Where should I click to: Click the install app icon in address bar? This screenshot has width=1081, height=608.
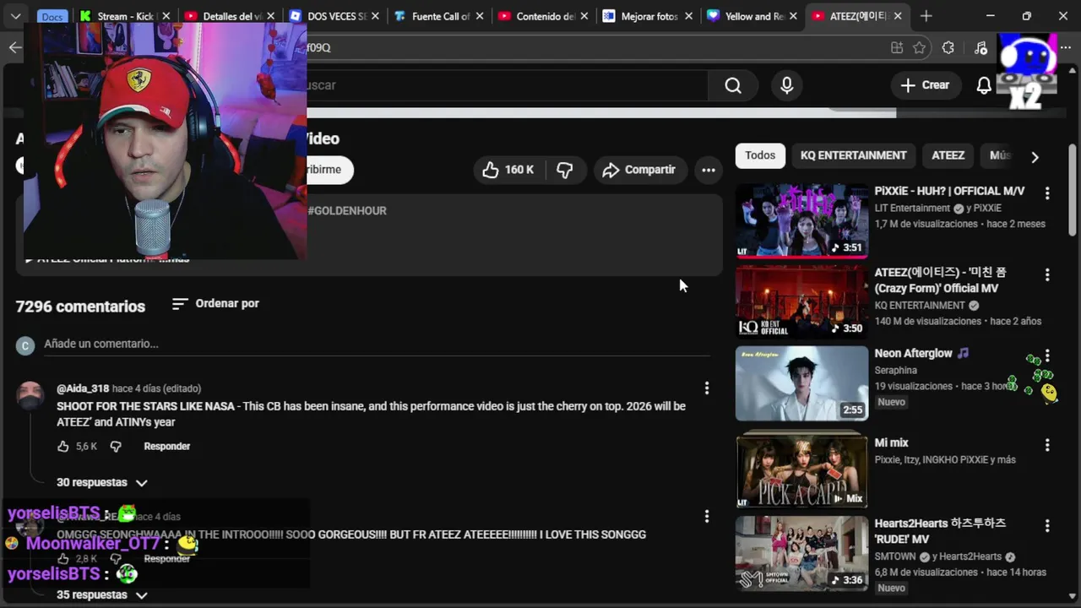pos(897,47)
